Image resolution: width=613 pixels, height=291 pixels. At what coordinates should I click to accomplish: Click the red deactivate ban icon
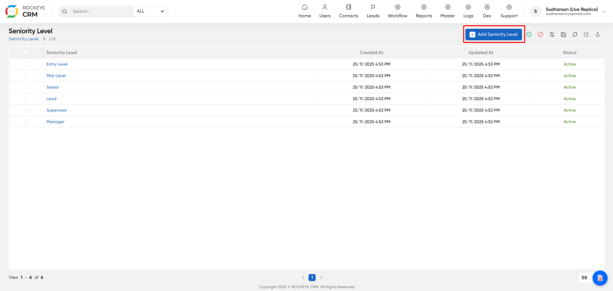click(x=541, y=34)
